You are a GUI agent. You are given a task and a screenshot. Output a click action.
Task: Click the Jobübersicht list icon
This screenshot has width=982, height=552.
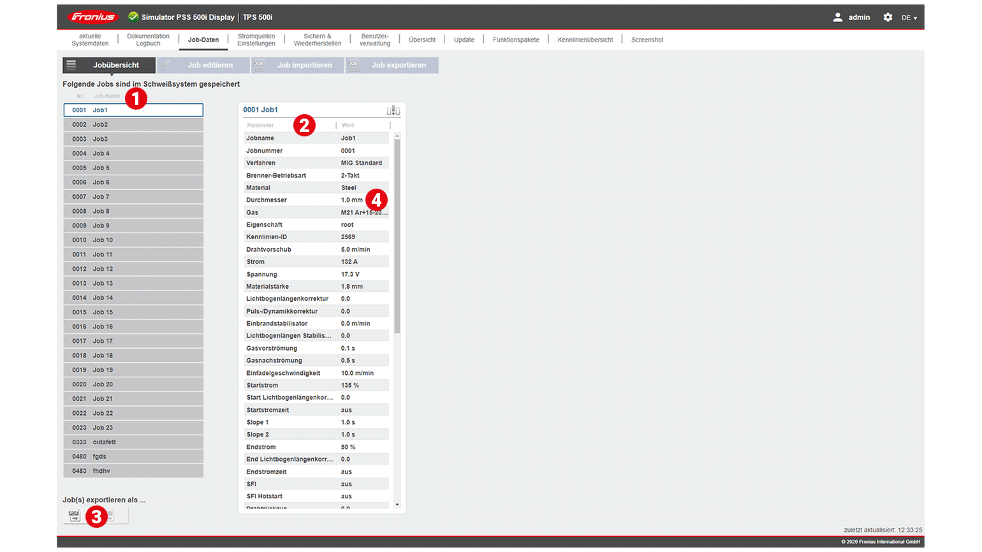click(71, 65)
